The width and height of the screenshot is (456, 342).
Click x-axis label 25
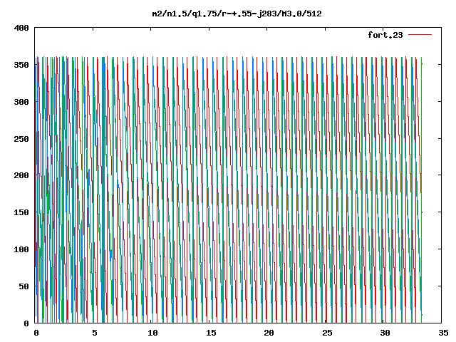pyautogui.click(x=327, y=333)
